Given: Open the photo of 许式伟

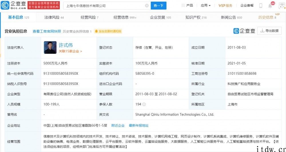Looking at the screenshot, I should 50,47.
